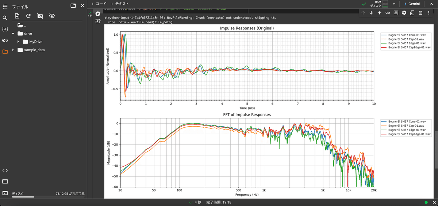438x206 pixels.
Task: Add a code cell with + コード
Action: click(99, 4)
